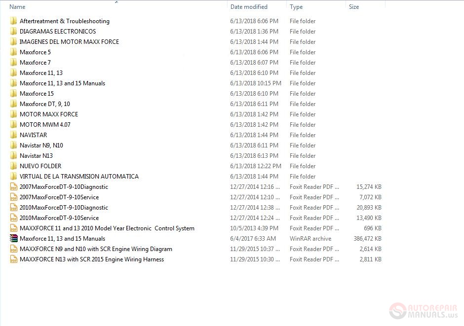464x326 pixels.
Task: Click the MOTOR MAXX FORCE folder icon
Action: (x=14, y=114)
